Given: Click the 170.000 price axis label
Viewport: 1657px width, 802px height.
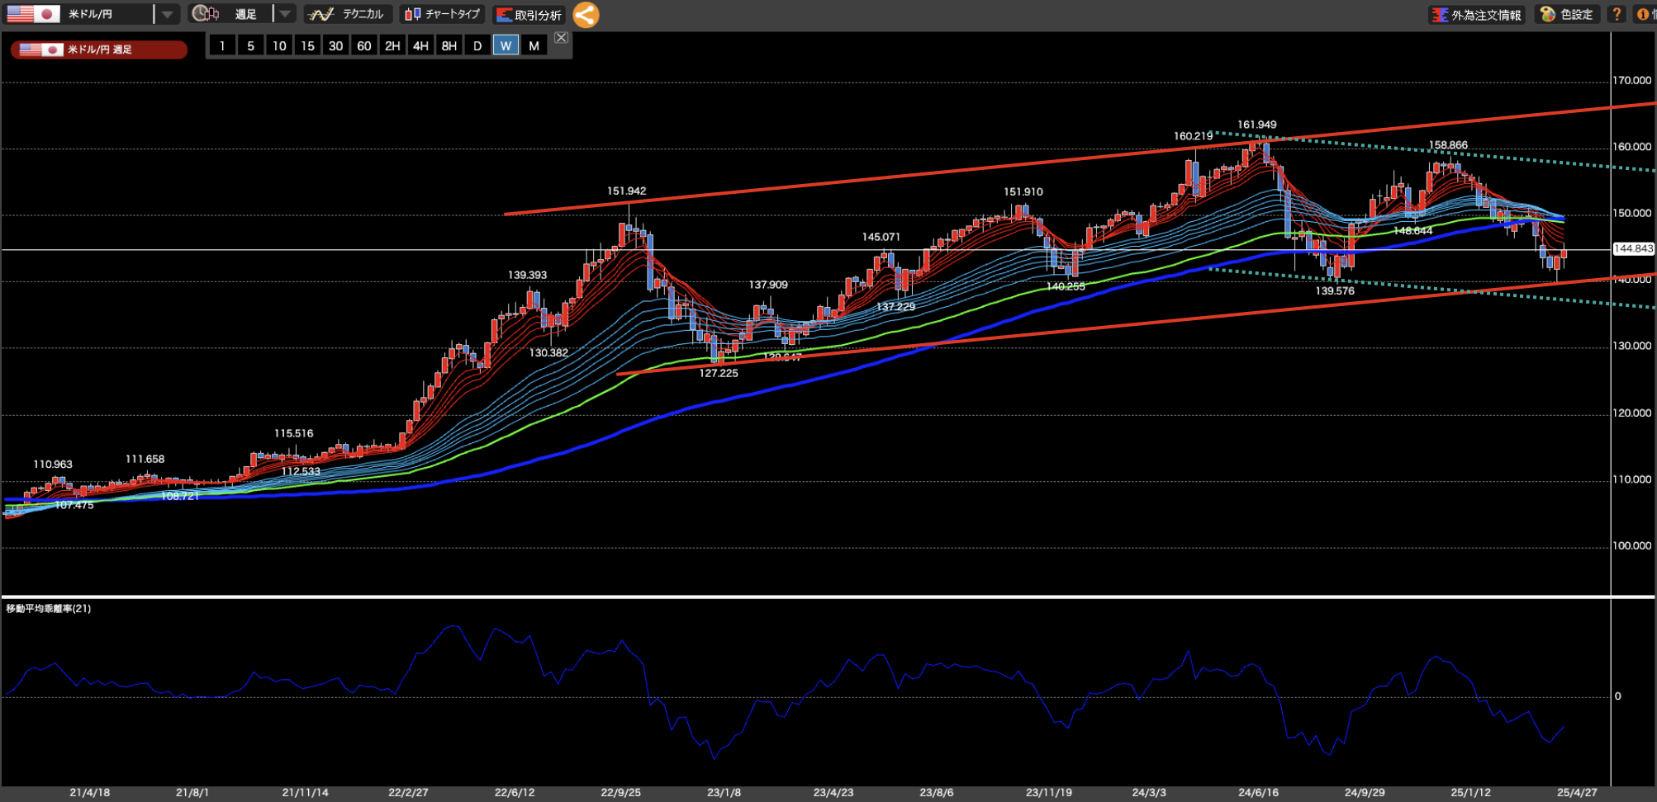Looking at the screenshot, I should pyautogui.click(x=1631, y=80).
